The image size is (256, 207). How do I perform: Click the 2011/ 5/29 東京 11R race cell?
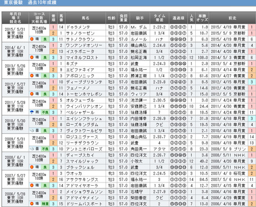15,106
